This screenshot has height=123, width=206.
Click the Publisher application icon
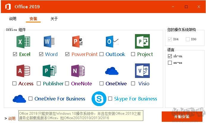[x=49, y=71]
